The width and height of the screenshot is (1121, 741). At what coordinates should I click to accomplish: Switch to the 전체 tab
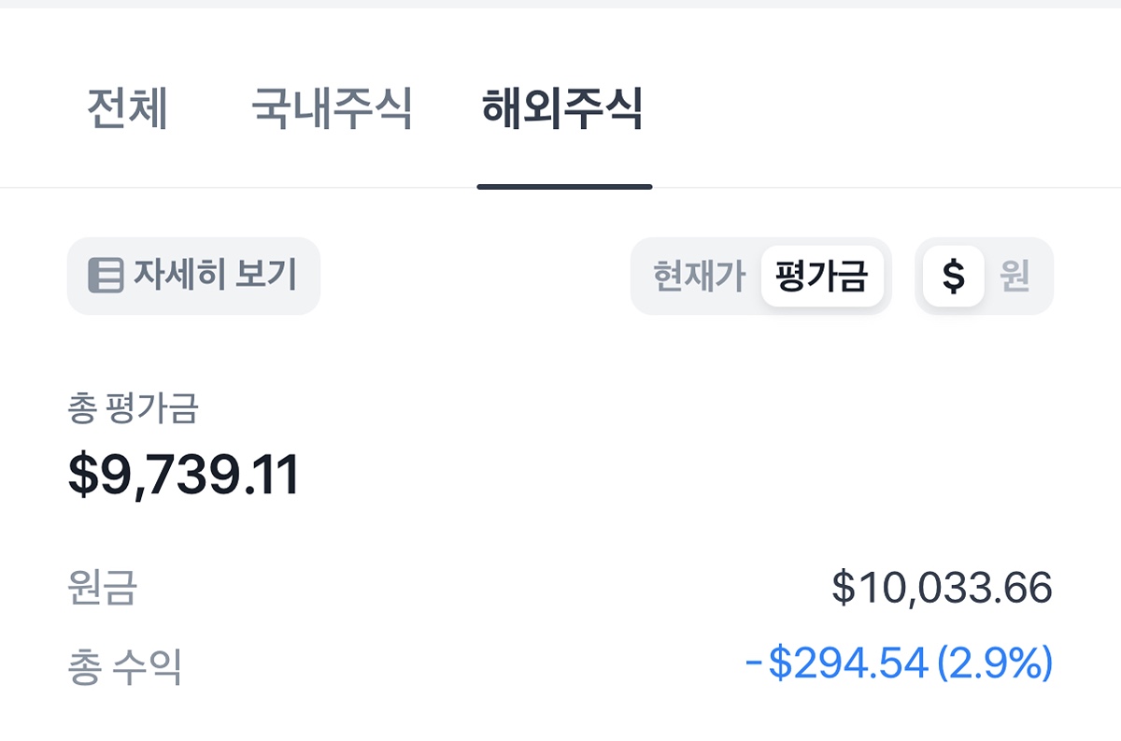[127, 110]
